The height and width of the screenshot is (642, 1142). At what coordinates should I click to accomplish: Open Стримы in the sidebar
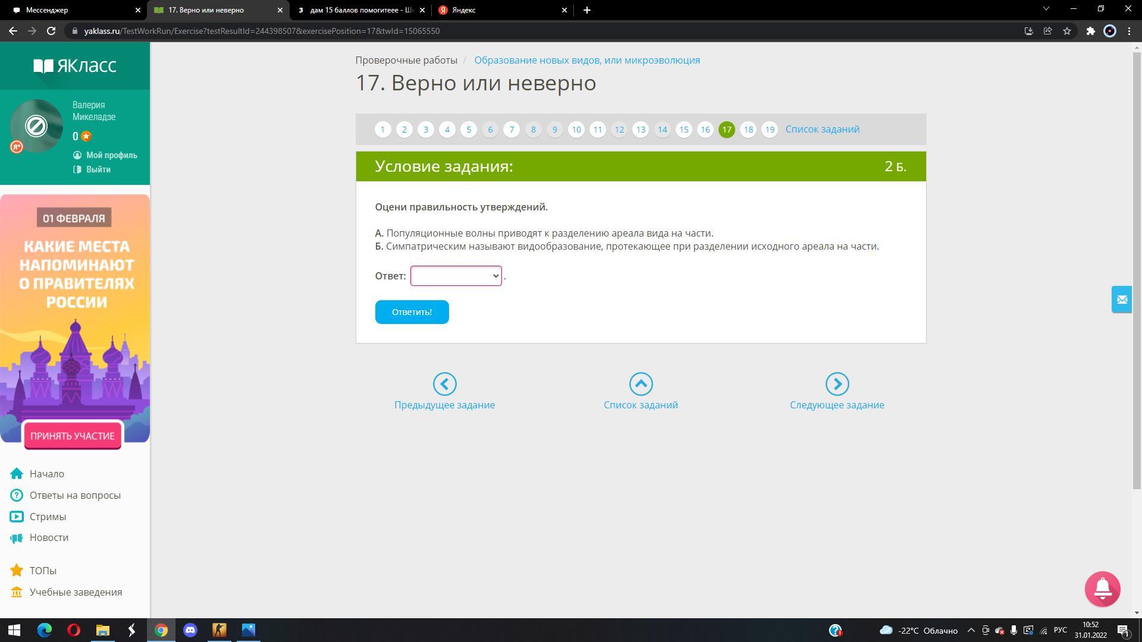pos(48,517)
